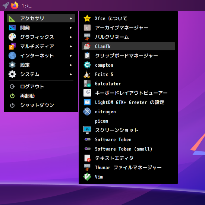Viewport: 205px width, 205px height.
Task: Click the Fcitx 5 penguin icon
Action: (87, 74)
